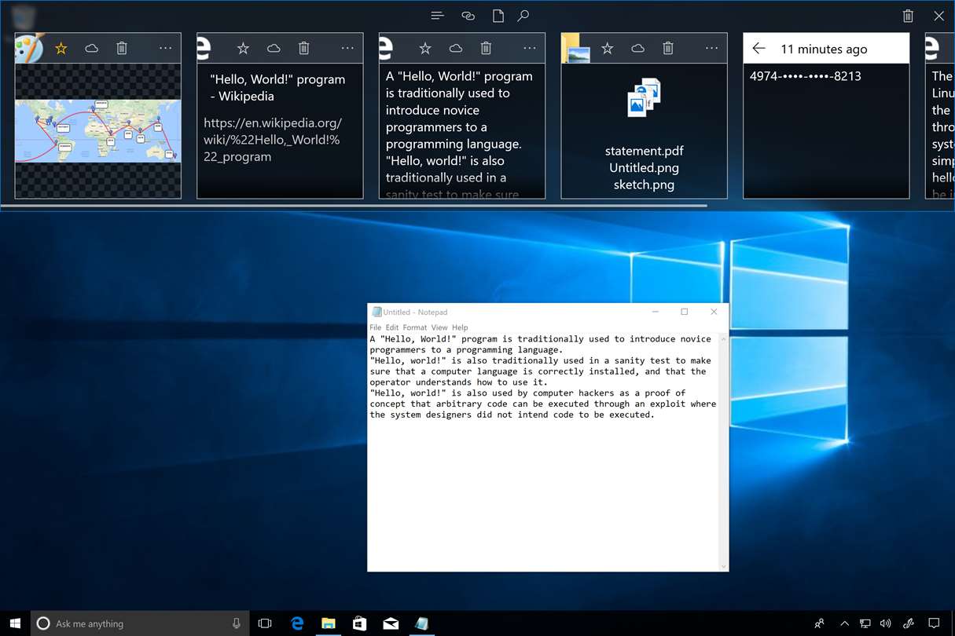955x636 pixels.
Task: Open more options on Wikipedia link clip
Action: coord(347,49)
